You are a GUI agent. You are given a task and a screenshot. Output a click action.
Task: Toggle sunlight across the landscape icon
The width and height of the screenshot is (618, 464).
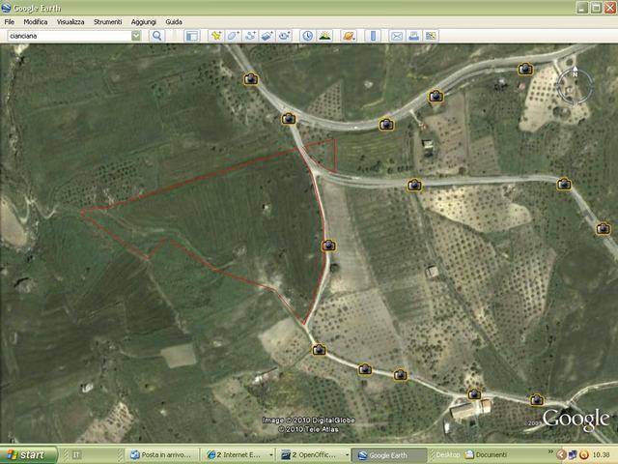pyautogui.click(x=324, y=36)
